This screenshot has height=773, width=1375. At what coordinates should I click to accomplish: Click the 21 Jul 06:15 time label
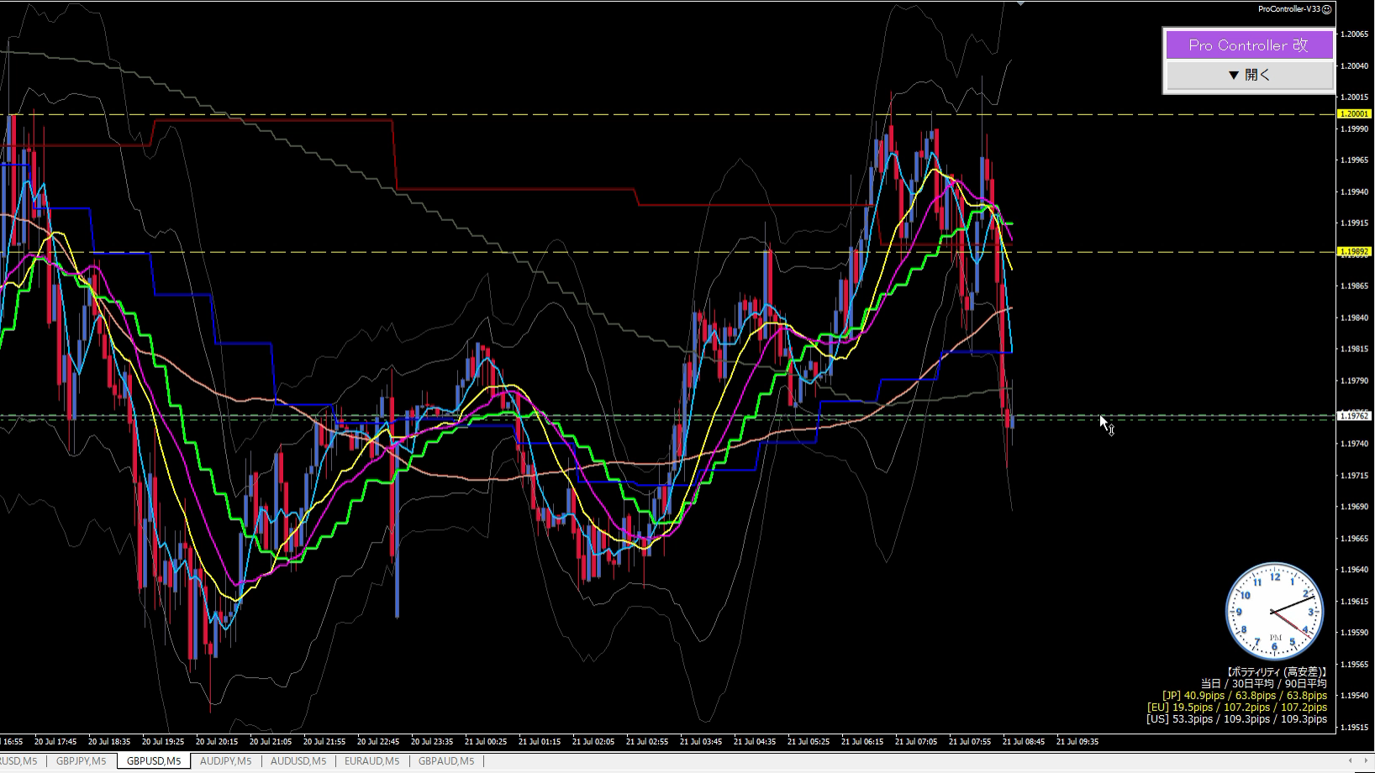862,742
